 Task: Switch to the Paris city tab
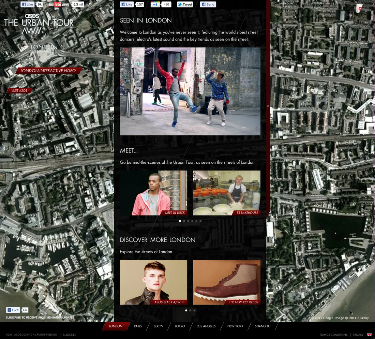(x=138, y=326)
